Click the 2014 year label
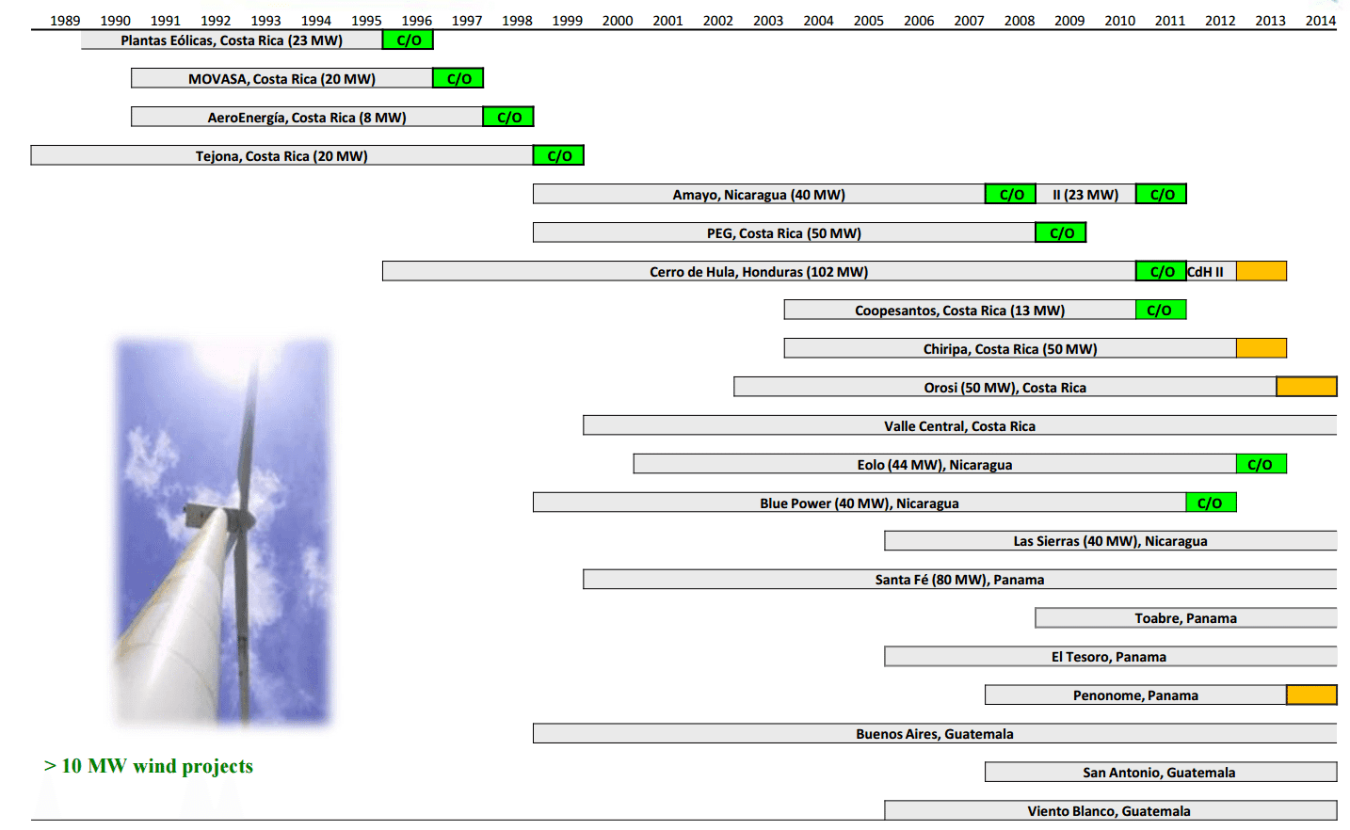The width and height of the screenshot is (1350, 830). [1321, 21]
